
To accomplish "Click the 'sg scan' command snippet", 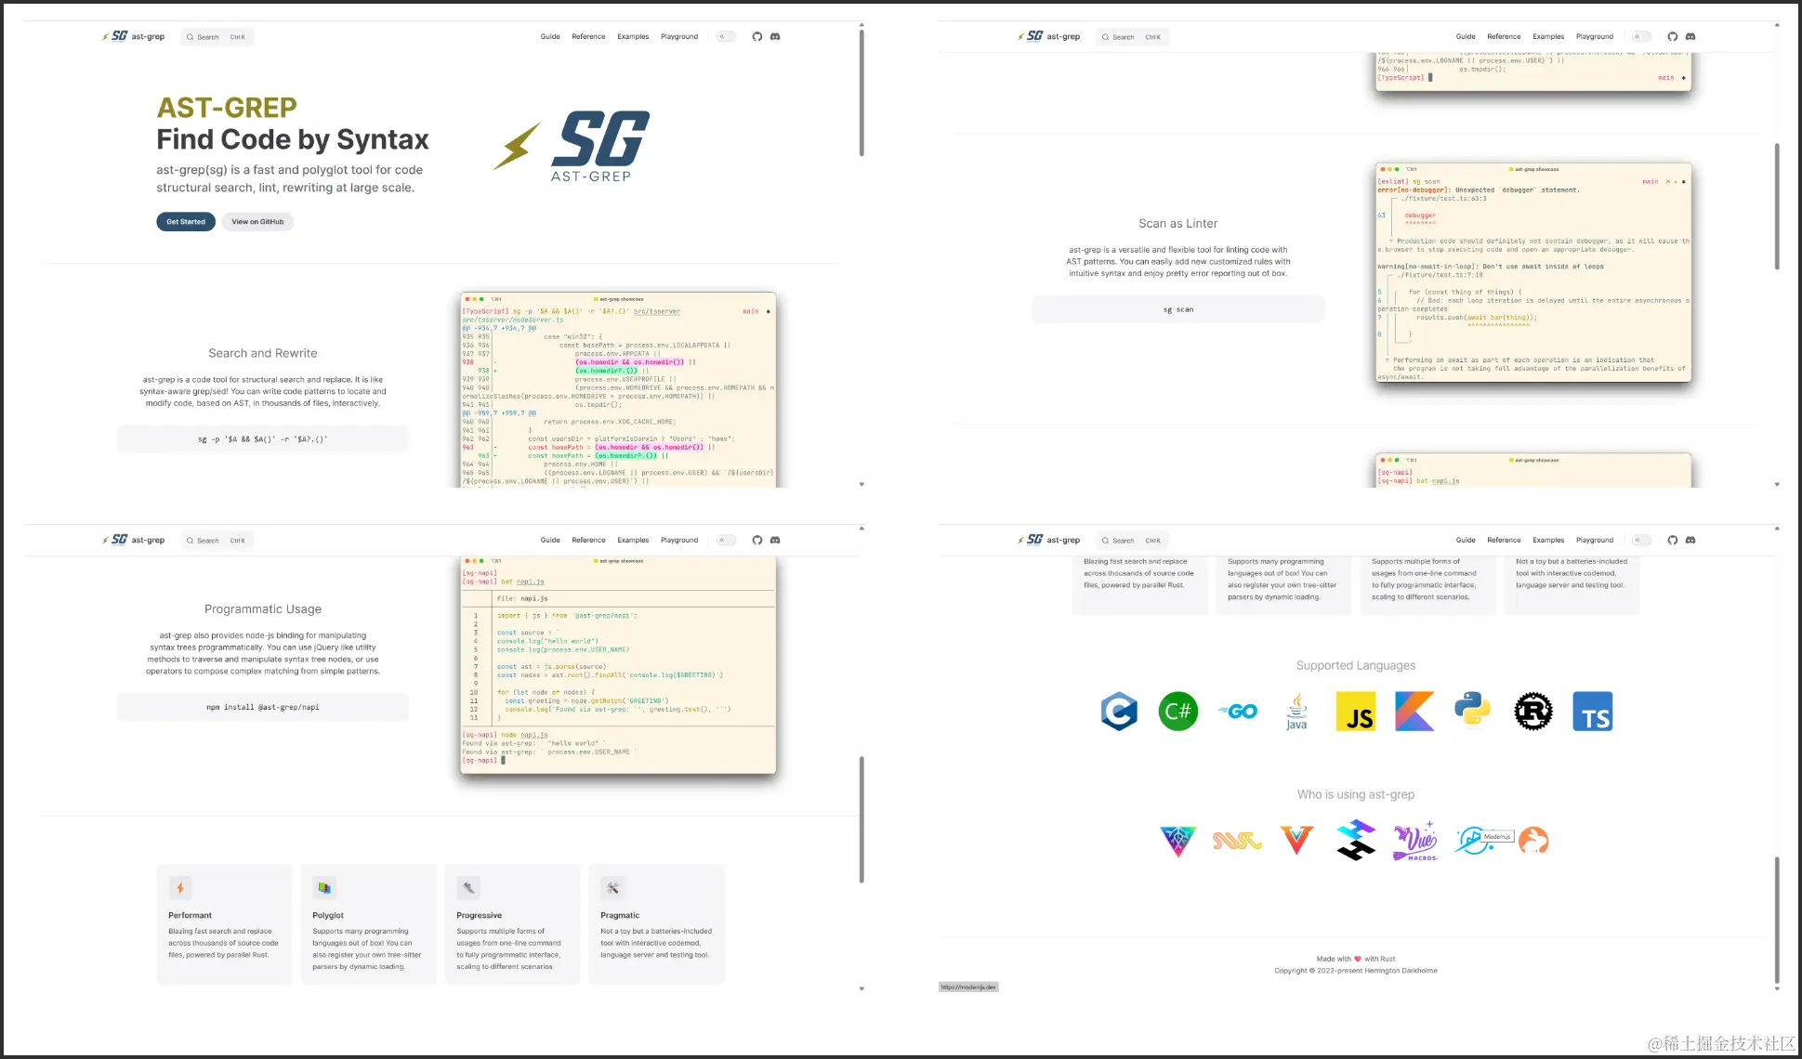I will click(x=1177, y=309).
